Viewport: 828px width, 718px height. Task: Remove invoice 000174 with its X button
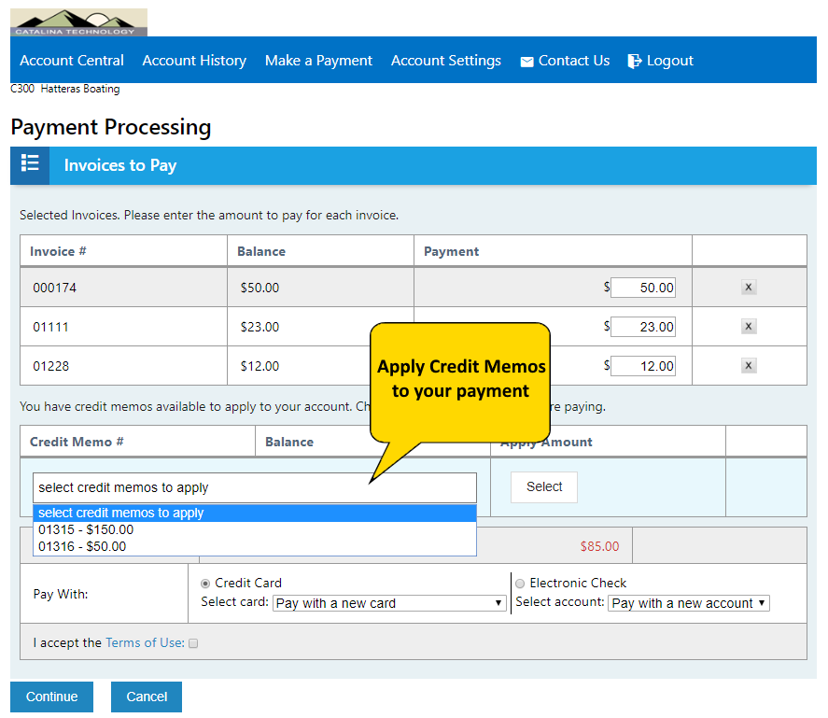tap(749, 287)
